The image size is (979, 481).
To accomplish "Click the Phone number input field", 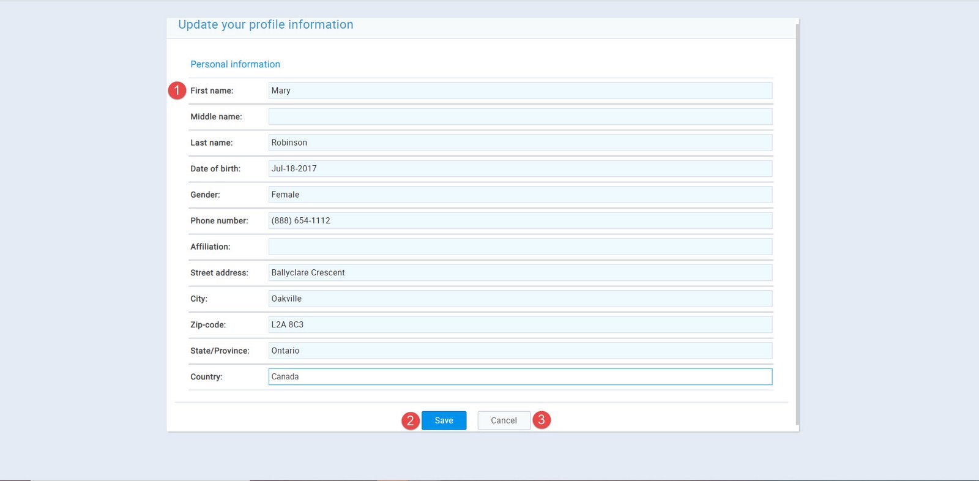I will tap(519, 221).
